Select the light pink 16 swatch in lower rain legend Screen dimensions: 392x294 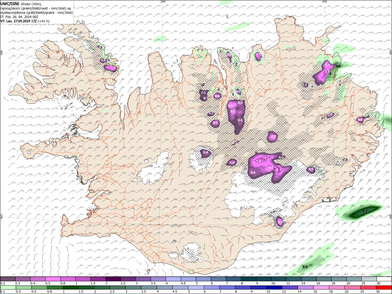321,288
